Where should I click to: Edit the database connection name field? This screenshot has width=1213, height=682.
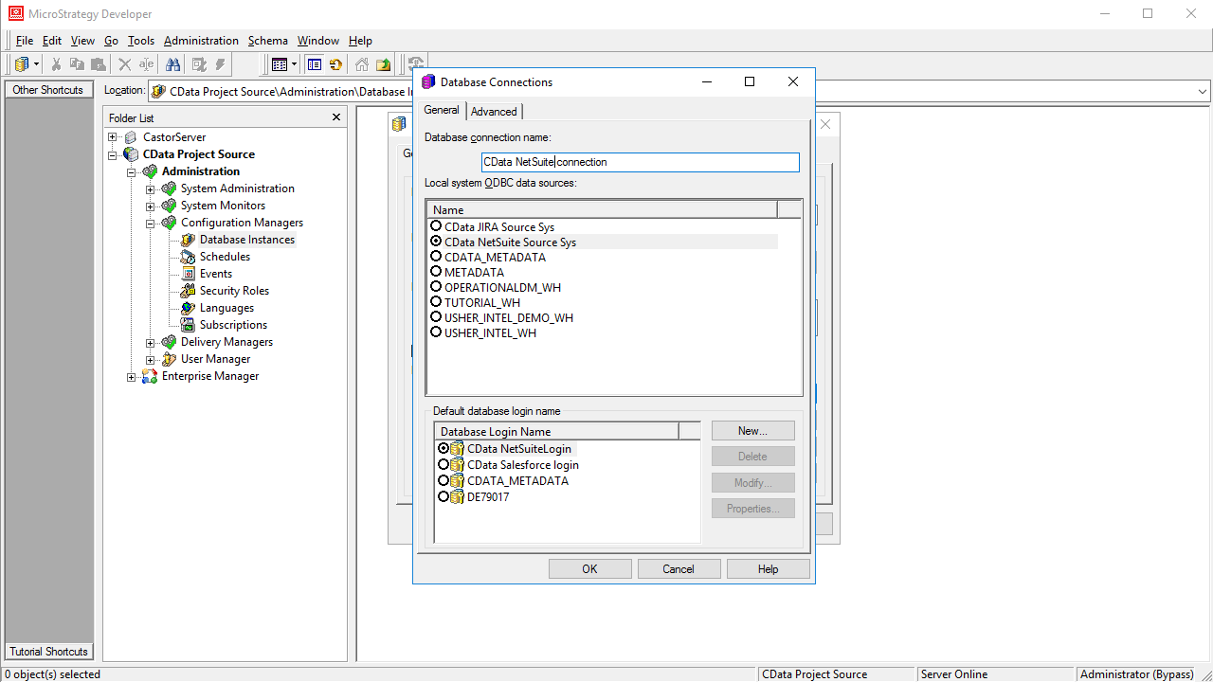(640, 162)
